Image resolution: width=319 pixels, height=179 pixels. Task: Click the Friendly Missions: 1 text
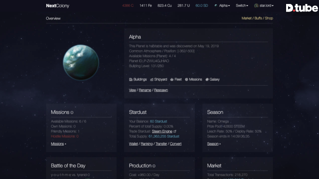(x=65, y=131)
